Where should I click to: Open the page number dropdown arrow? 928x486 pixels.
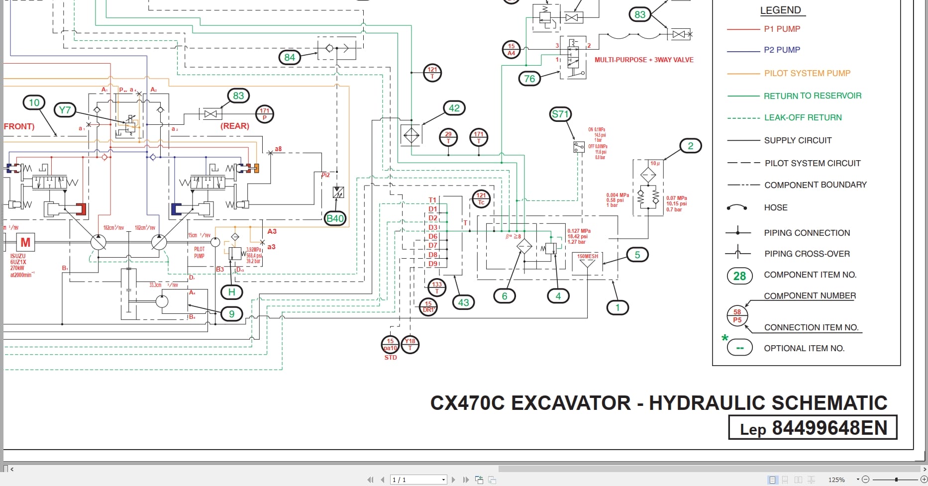click(x=444, y=479)
